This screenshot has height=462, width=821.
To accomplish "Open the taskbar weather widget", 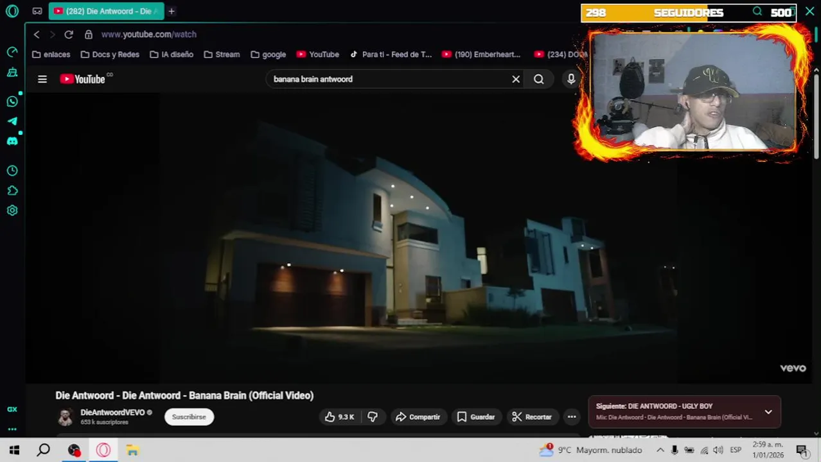I will [x=590, y=450].
